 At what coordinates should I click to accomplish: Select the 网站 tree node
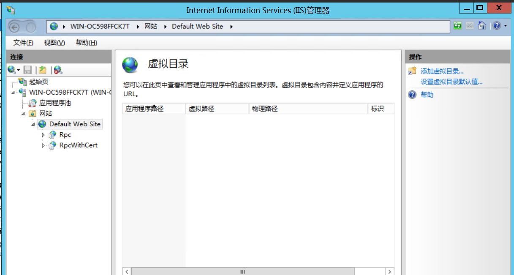pyautogui.click(x=46, y=113)
